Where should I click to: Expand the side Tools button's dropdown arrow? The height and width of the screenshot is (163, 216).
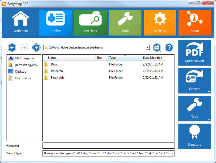pyautogui.click(x=209, y=119)
